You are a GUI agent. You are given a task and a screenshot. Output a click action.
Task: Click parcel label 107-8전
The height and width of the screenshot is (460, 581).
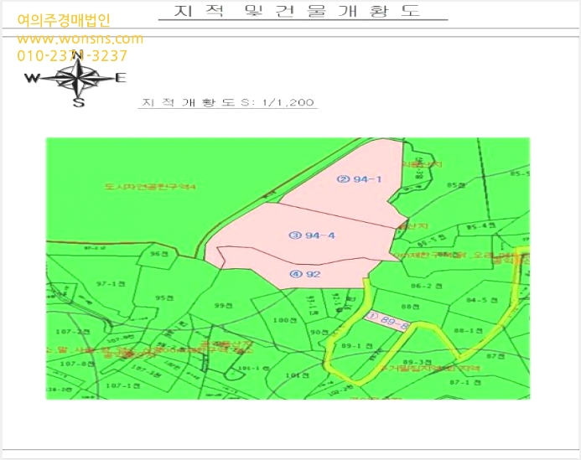click(x=77, y=364)
